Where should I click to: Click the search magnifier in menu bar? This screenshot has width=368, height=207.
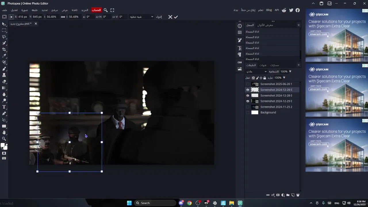click(106, 10)
